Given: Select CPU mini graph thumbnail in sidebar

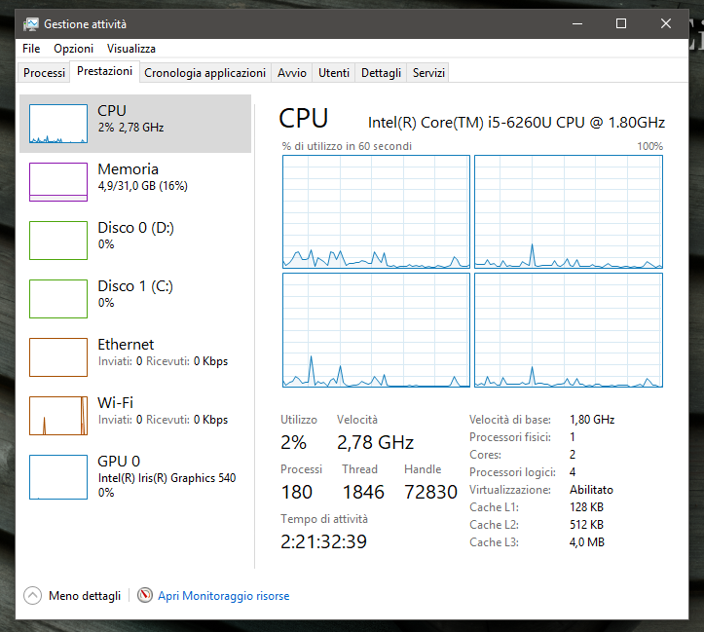Looking at the screenshot, I should point(58,124).
